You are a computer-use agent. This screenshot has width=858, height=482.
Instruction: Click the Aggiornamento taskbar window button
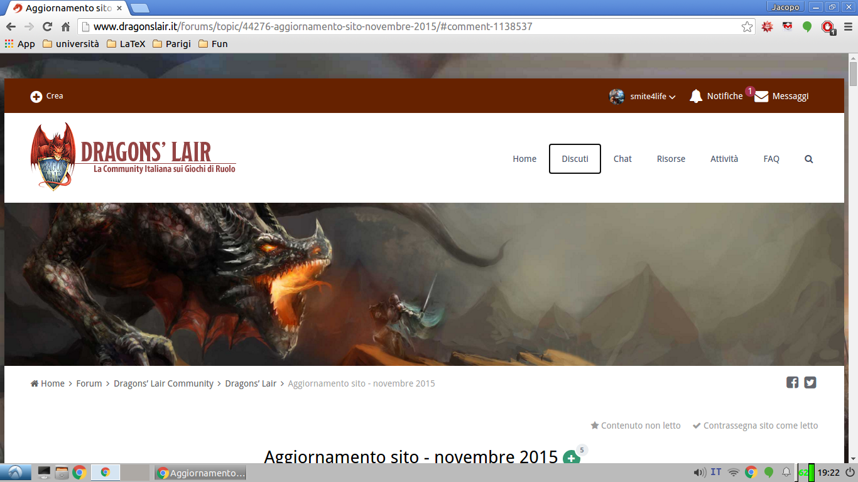(x=200, y=473)
